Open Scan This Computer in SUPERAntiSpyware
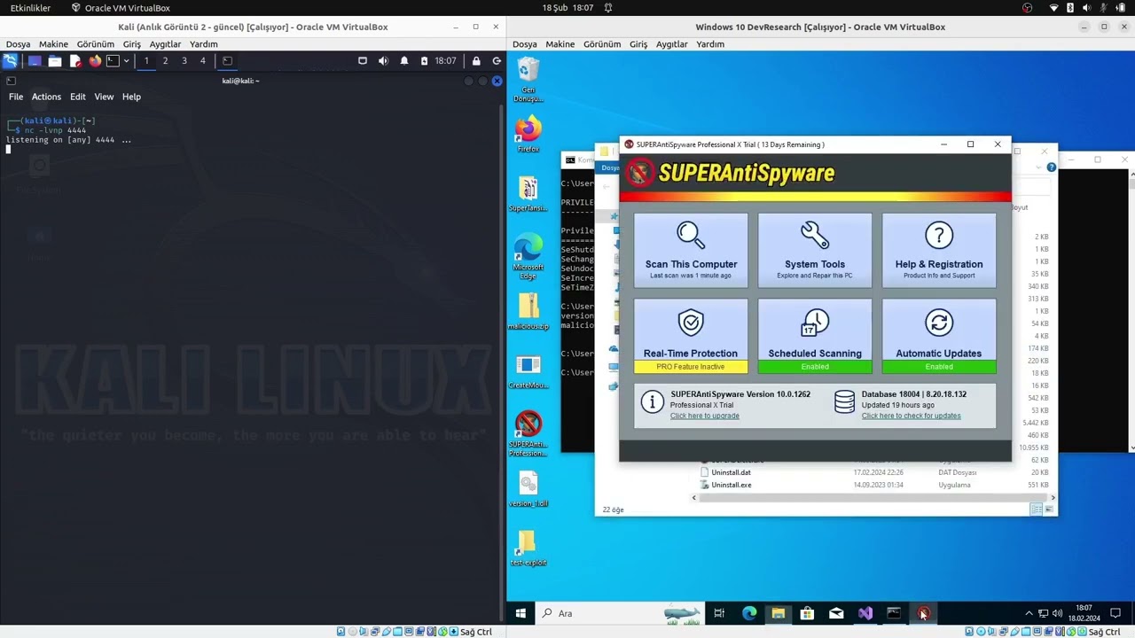The height and width of the screenshot is (638, 1135). pos(691,251)
